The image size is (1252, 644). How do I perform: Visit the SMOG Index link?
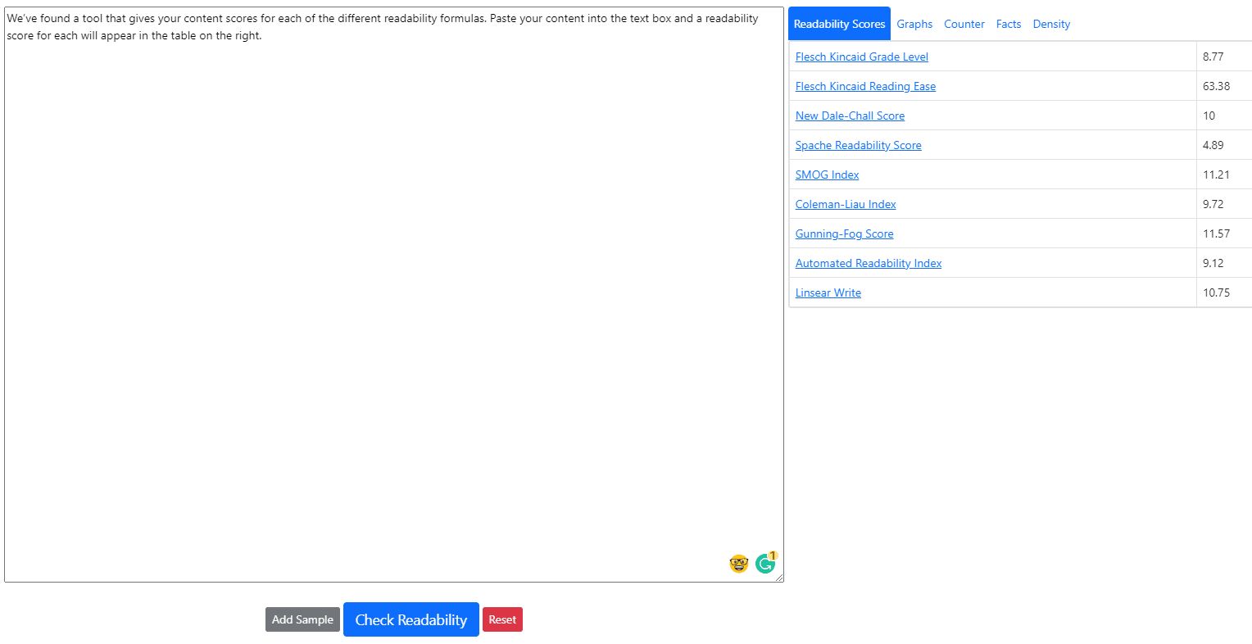[827, 175]
